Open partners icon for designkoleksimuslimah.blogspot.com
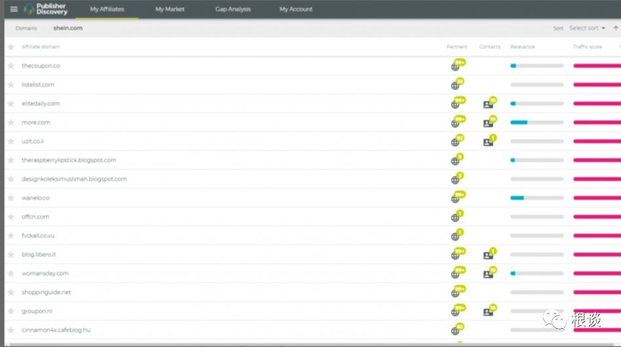The height and width of the screenshot is (347, 621). point(457,179)
